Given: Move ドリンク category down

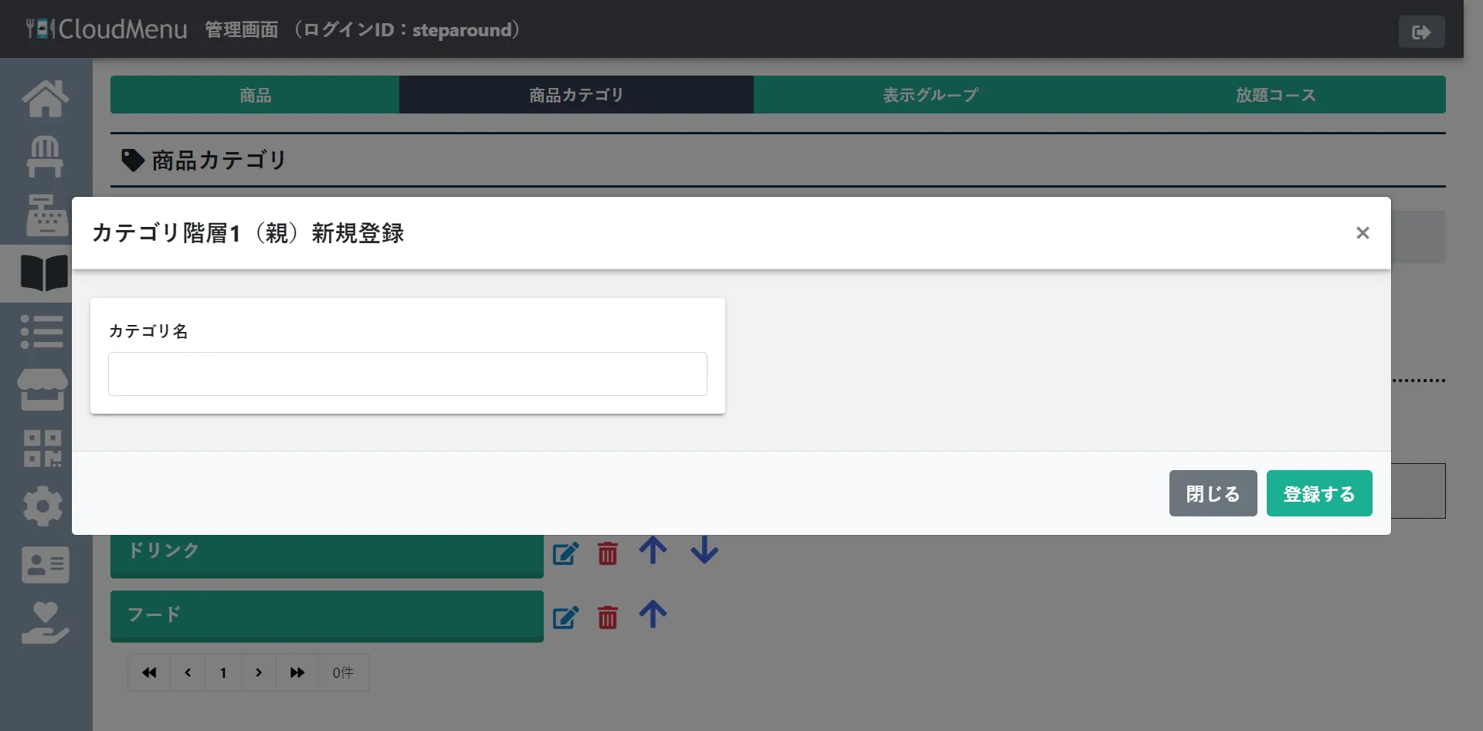Looking at the screenshot, I should point(704,550).
